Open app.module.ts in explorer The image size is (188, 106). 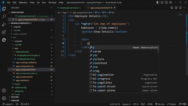click(x=31, y=80)
